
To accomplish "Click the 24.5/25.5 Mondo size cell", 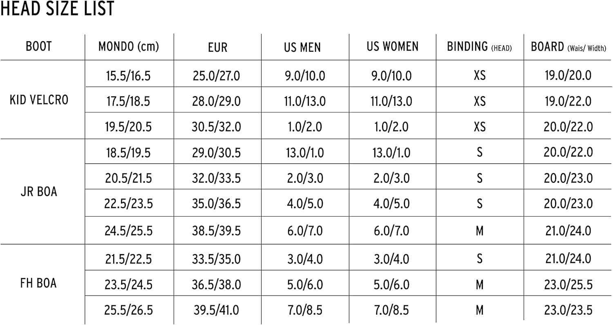I will point(129,231).
